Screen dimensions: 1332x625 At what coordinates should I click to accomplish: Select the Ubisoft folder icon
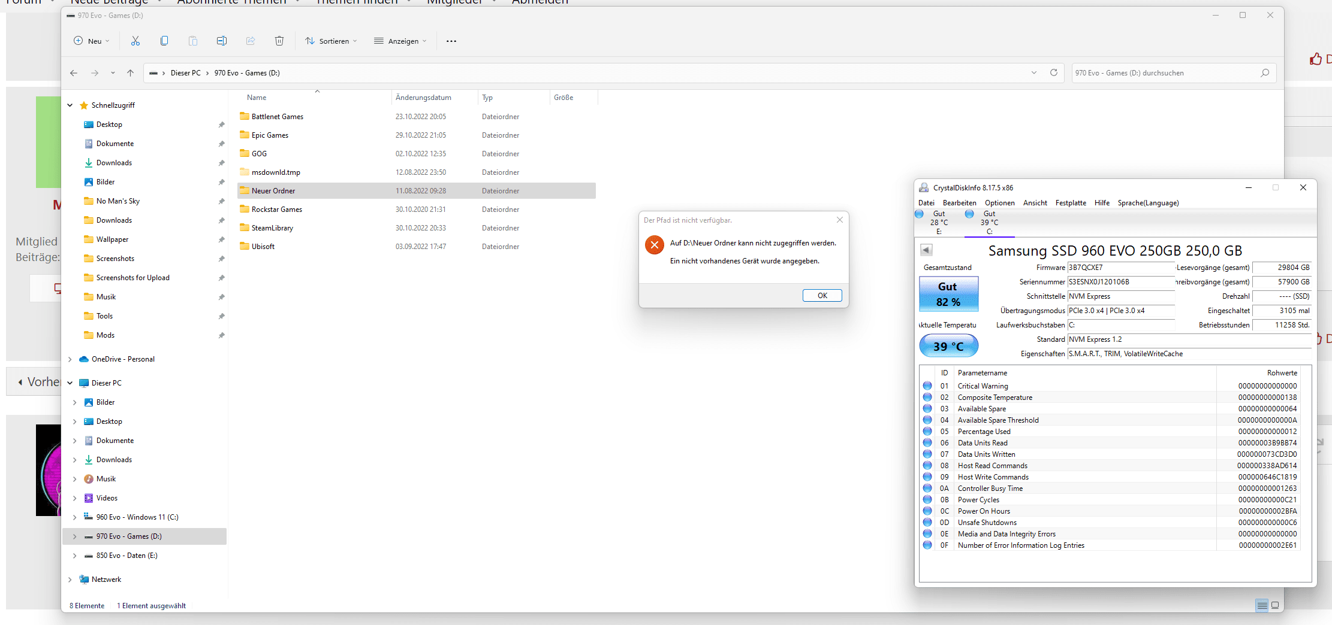[x=245, y=246]
